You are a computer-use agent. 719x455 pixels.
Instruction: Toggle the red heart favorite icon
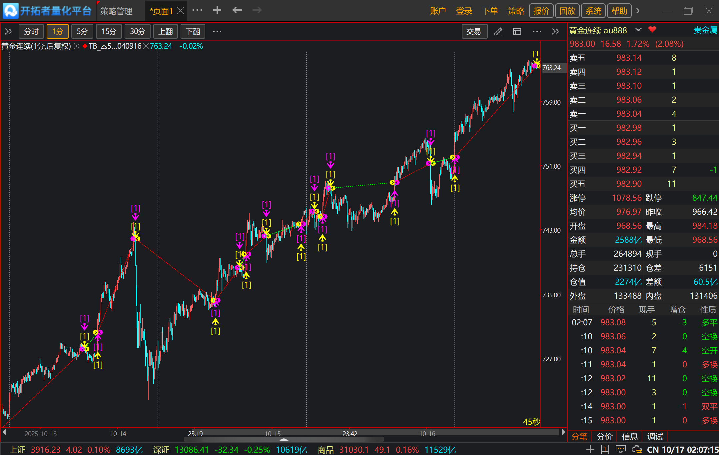pos(652,30)
